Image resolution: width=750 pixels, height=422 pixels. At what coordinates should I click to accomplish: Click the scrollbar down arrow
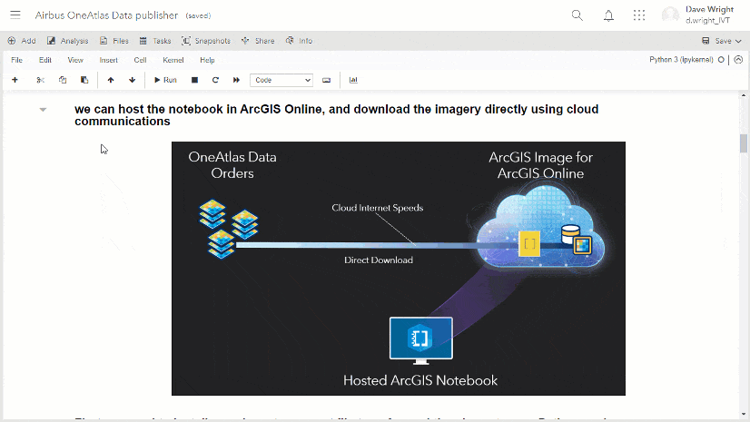click(x=744, y=415)
